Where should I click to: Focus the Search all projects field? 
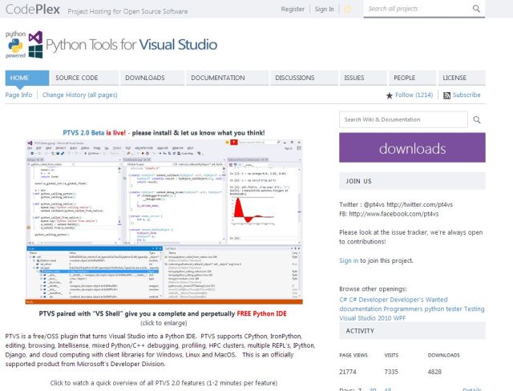pos(418,9)
